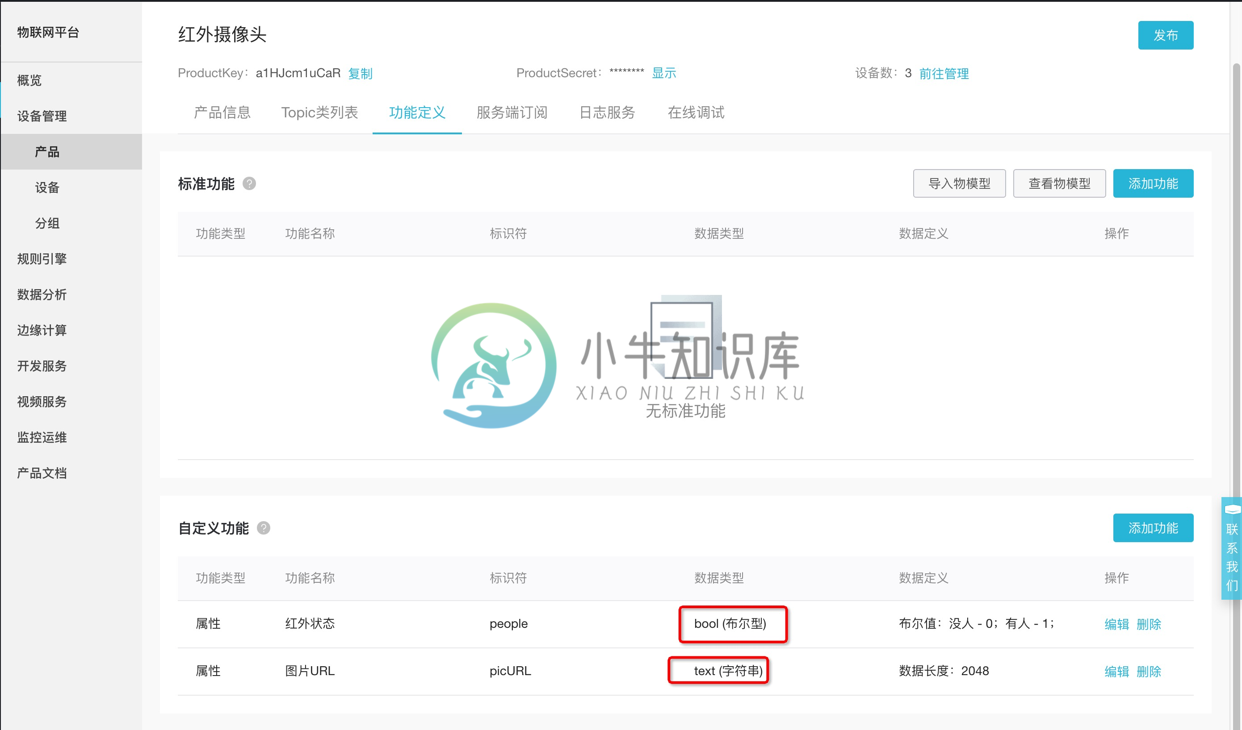Edit the 图片URL property row
Viewport: 1242px width, 730px height.
[1117, 672]
